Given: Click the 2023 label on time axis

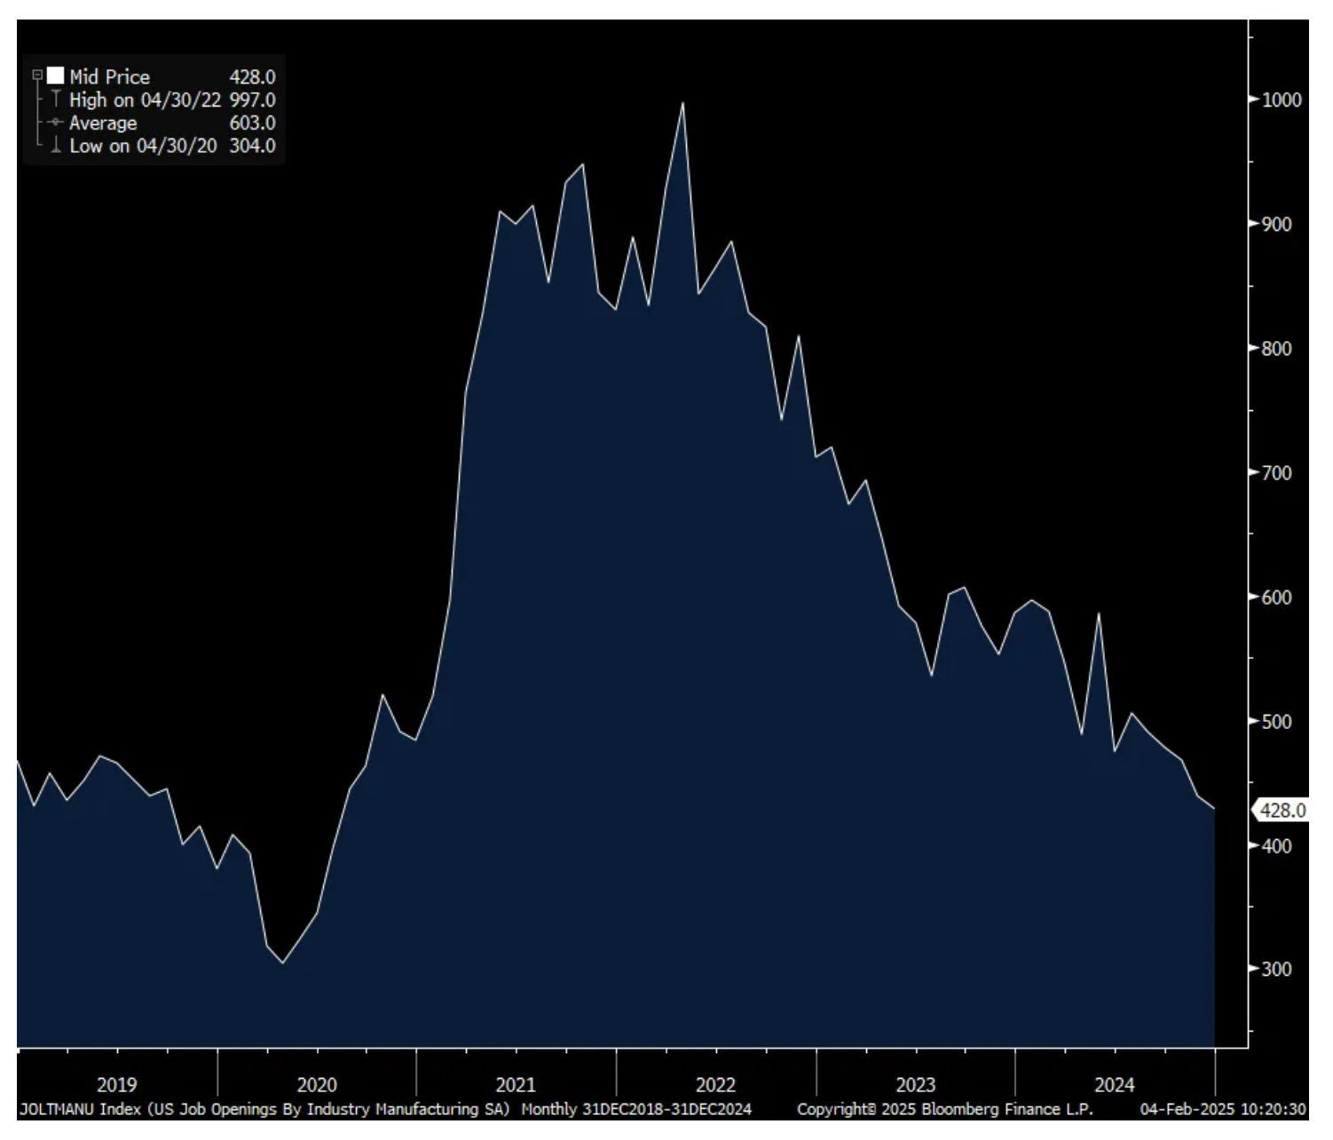Looking at the screenshot, I should click(915, 1085).
